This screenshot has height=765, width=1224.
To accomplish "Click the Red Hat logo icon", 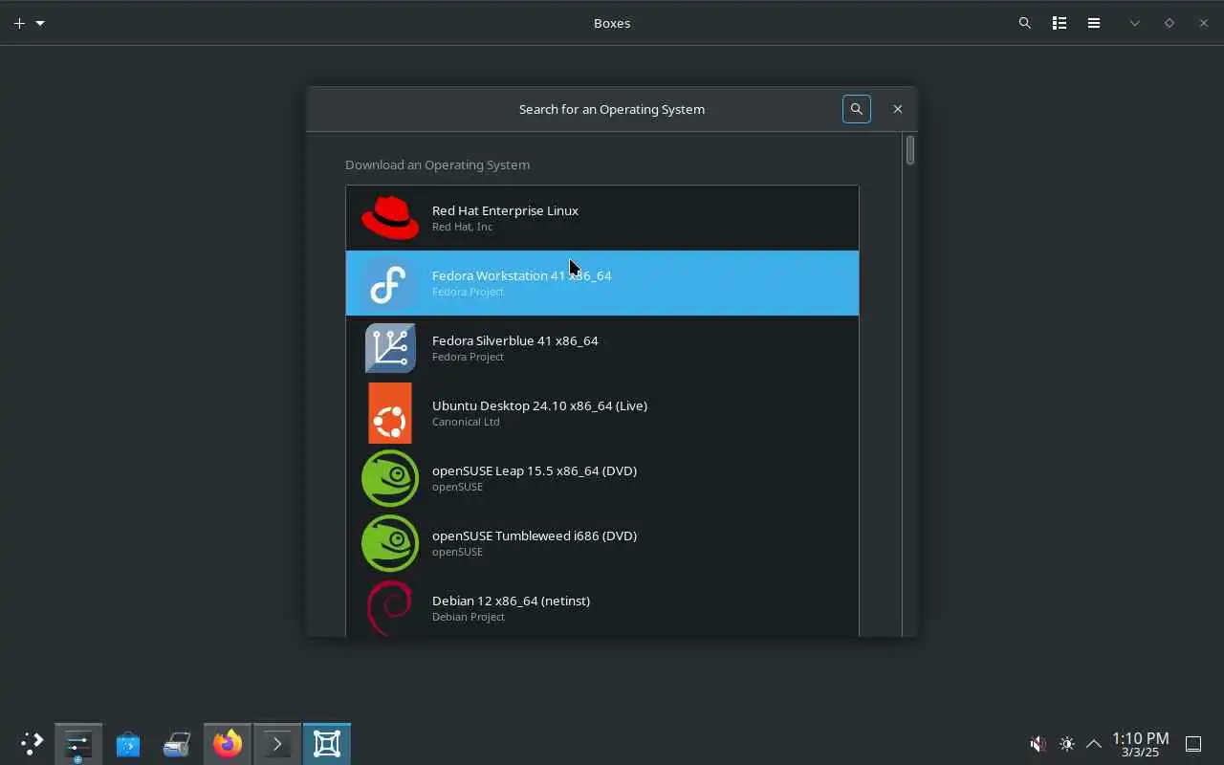I will 390,218.
